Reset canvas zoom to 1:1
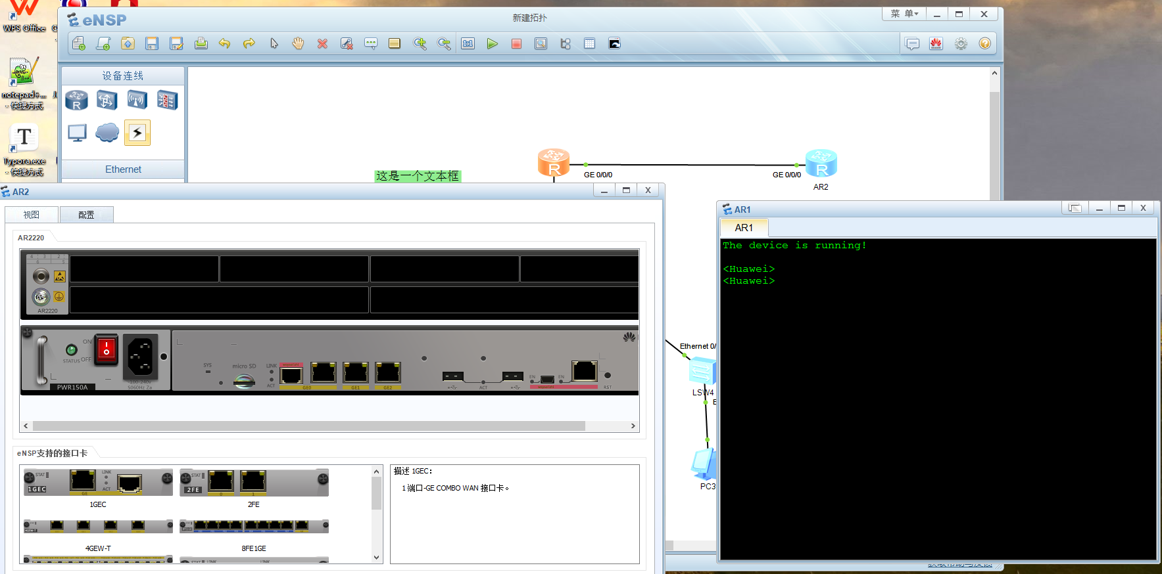The height and width of the screenshot is (574, 1162). [468, 43]
